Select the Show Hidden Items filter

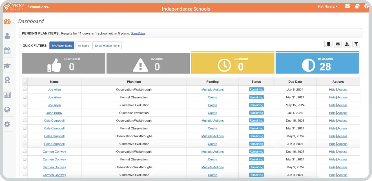[107, 46]
